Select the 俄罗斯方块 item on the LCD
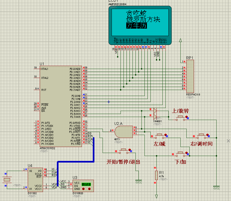The width and height of the screenshot is (231, 201). coord(143,19)
